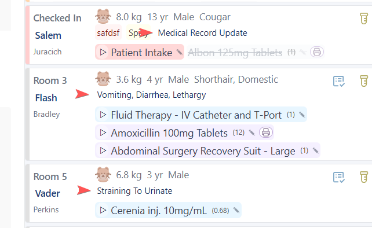
Task: Expand the Cerenia inj. 10mg/mL arrow
Action: pos(103,210)
